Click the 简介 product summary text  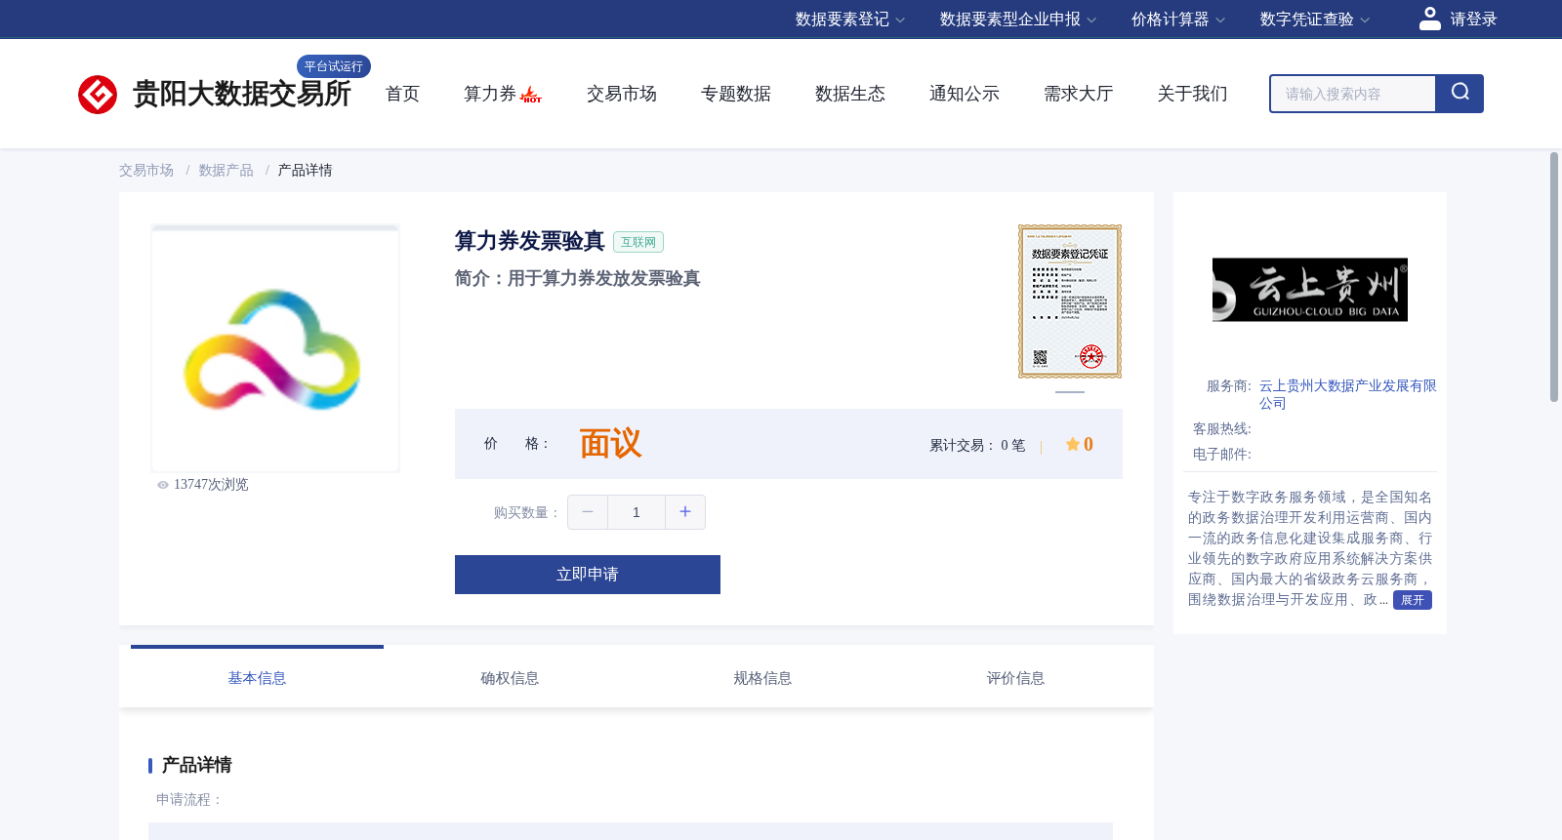(x=577, y=279)
